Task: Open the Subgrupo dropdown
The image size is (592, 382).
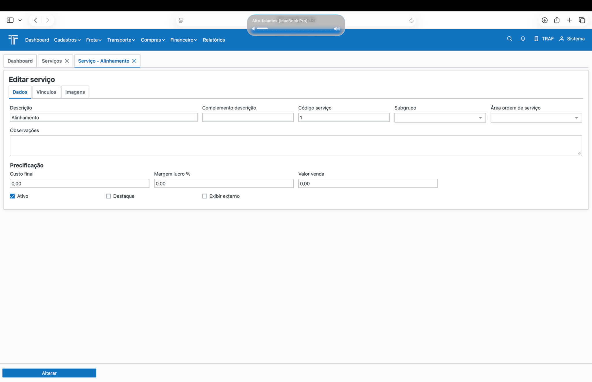Action: (440, 118)
